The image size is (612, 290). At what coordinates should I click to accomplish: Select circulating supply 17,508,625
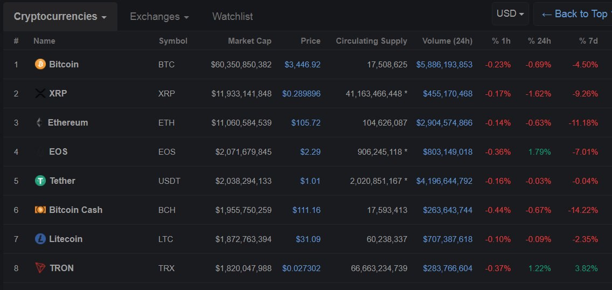pyautogui.click(x=387, y=64)
